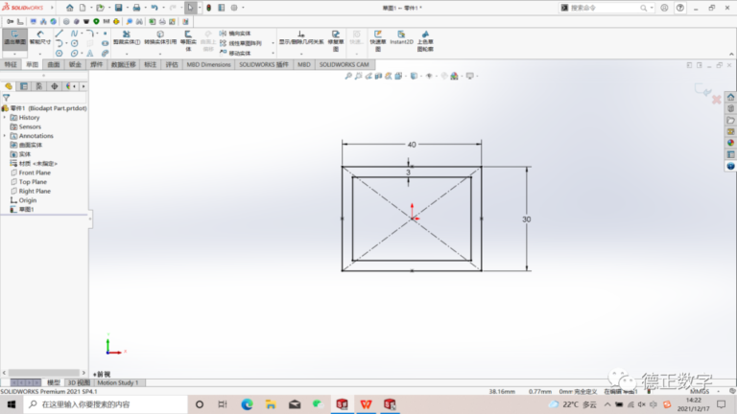Screen dimensions: 737x414
Task: Open the Motion Study 1 bottom tab
Action: [118, 382]
